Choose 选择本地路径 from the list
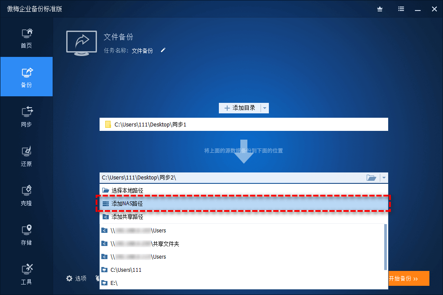443x295 pixels. [x=244, y=190]
